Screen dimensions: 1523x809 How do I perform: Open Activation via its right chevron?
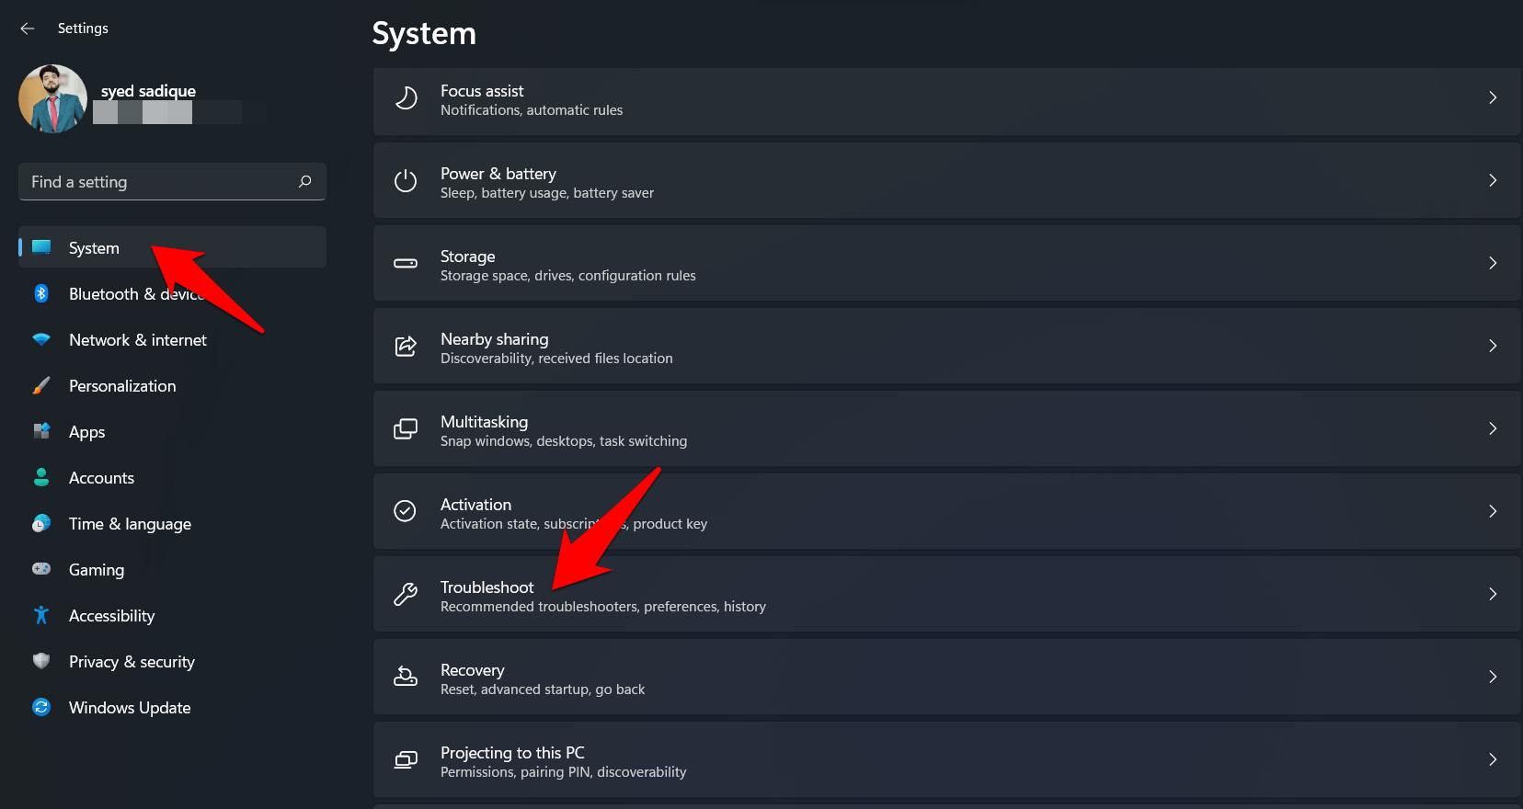pyautogui.click(x=1492, y=512)
